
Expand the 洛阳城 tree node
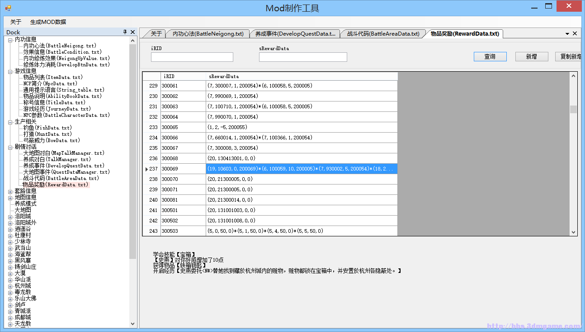[x=10, y=216]
